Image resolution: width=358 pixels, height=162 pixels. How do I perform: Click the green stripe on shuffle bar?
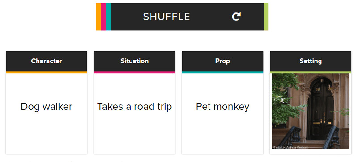pyautogui.click(x=266, y=17)
